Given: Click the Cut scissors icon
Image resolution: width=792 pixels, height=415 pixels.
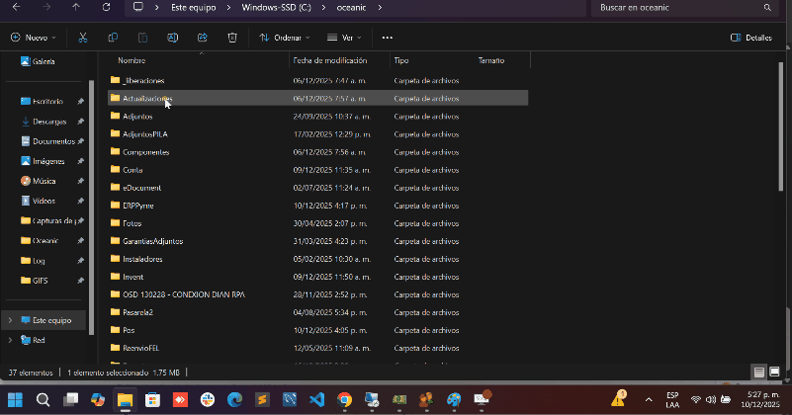Looking at the screenshot, I should click(x=83, y=38).
